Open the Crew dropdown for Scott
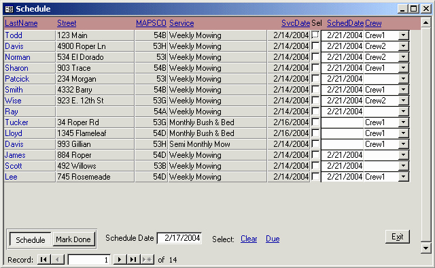 [403, 166]
